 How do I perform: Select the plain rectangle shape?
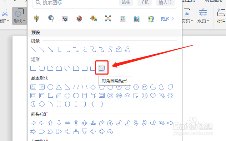(33, 68)
